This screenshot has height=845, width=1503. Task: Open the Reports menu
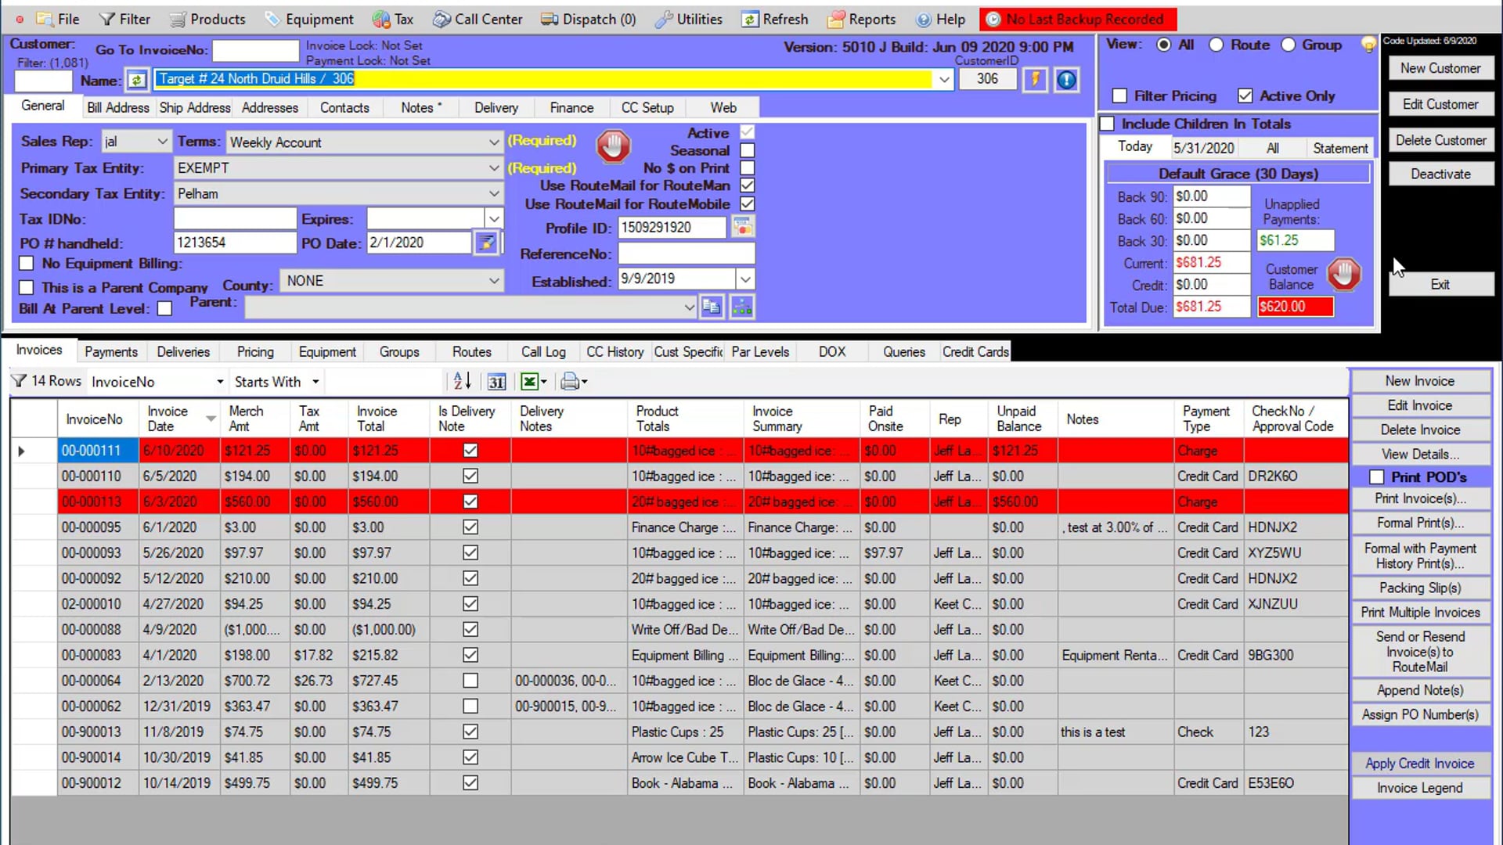coord(862,19)
